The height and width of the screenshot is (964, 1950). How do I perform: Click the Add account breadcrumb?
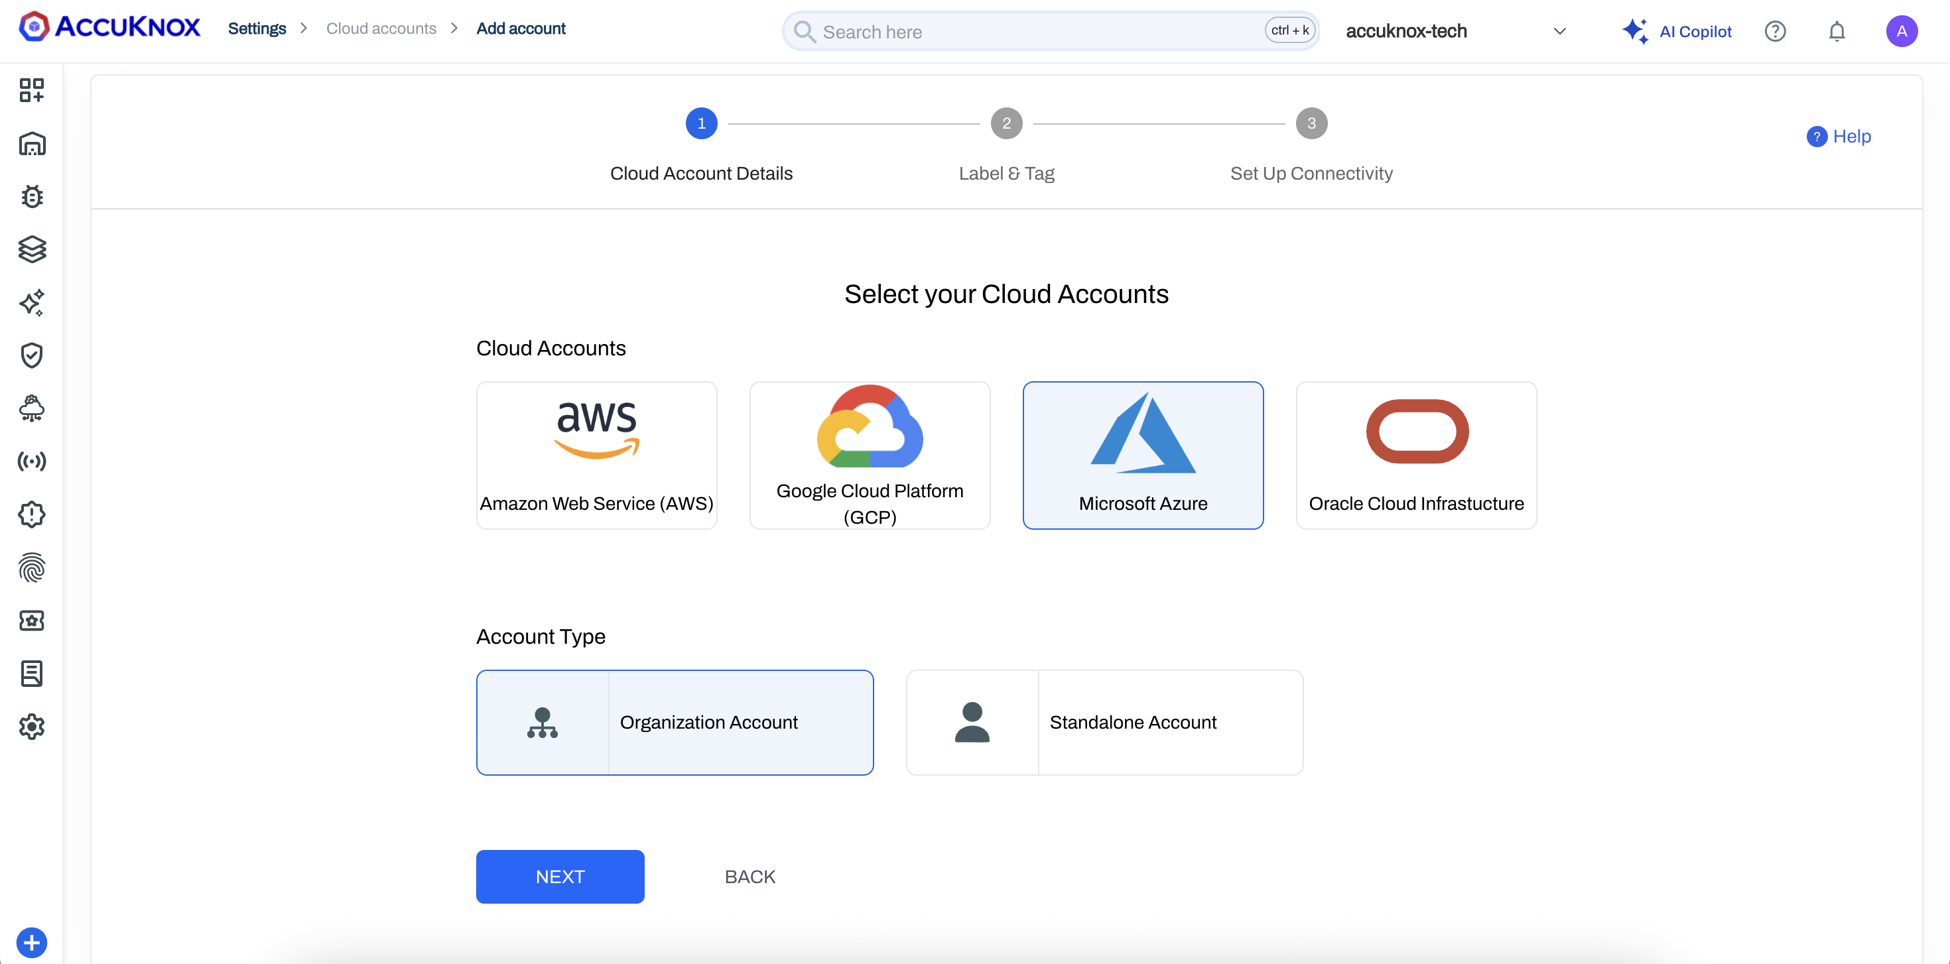pos(521,28)
